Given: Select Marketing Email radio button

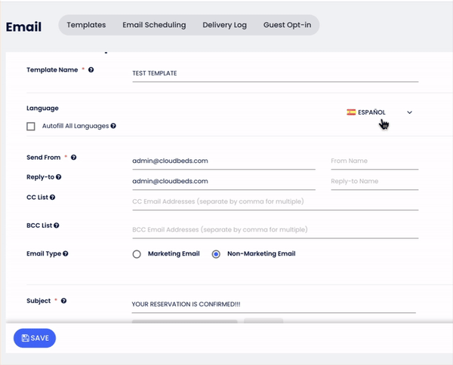Looking at the screenshot, I should [137, 254].
